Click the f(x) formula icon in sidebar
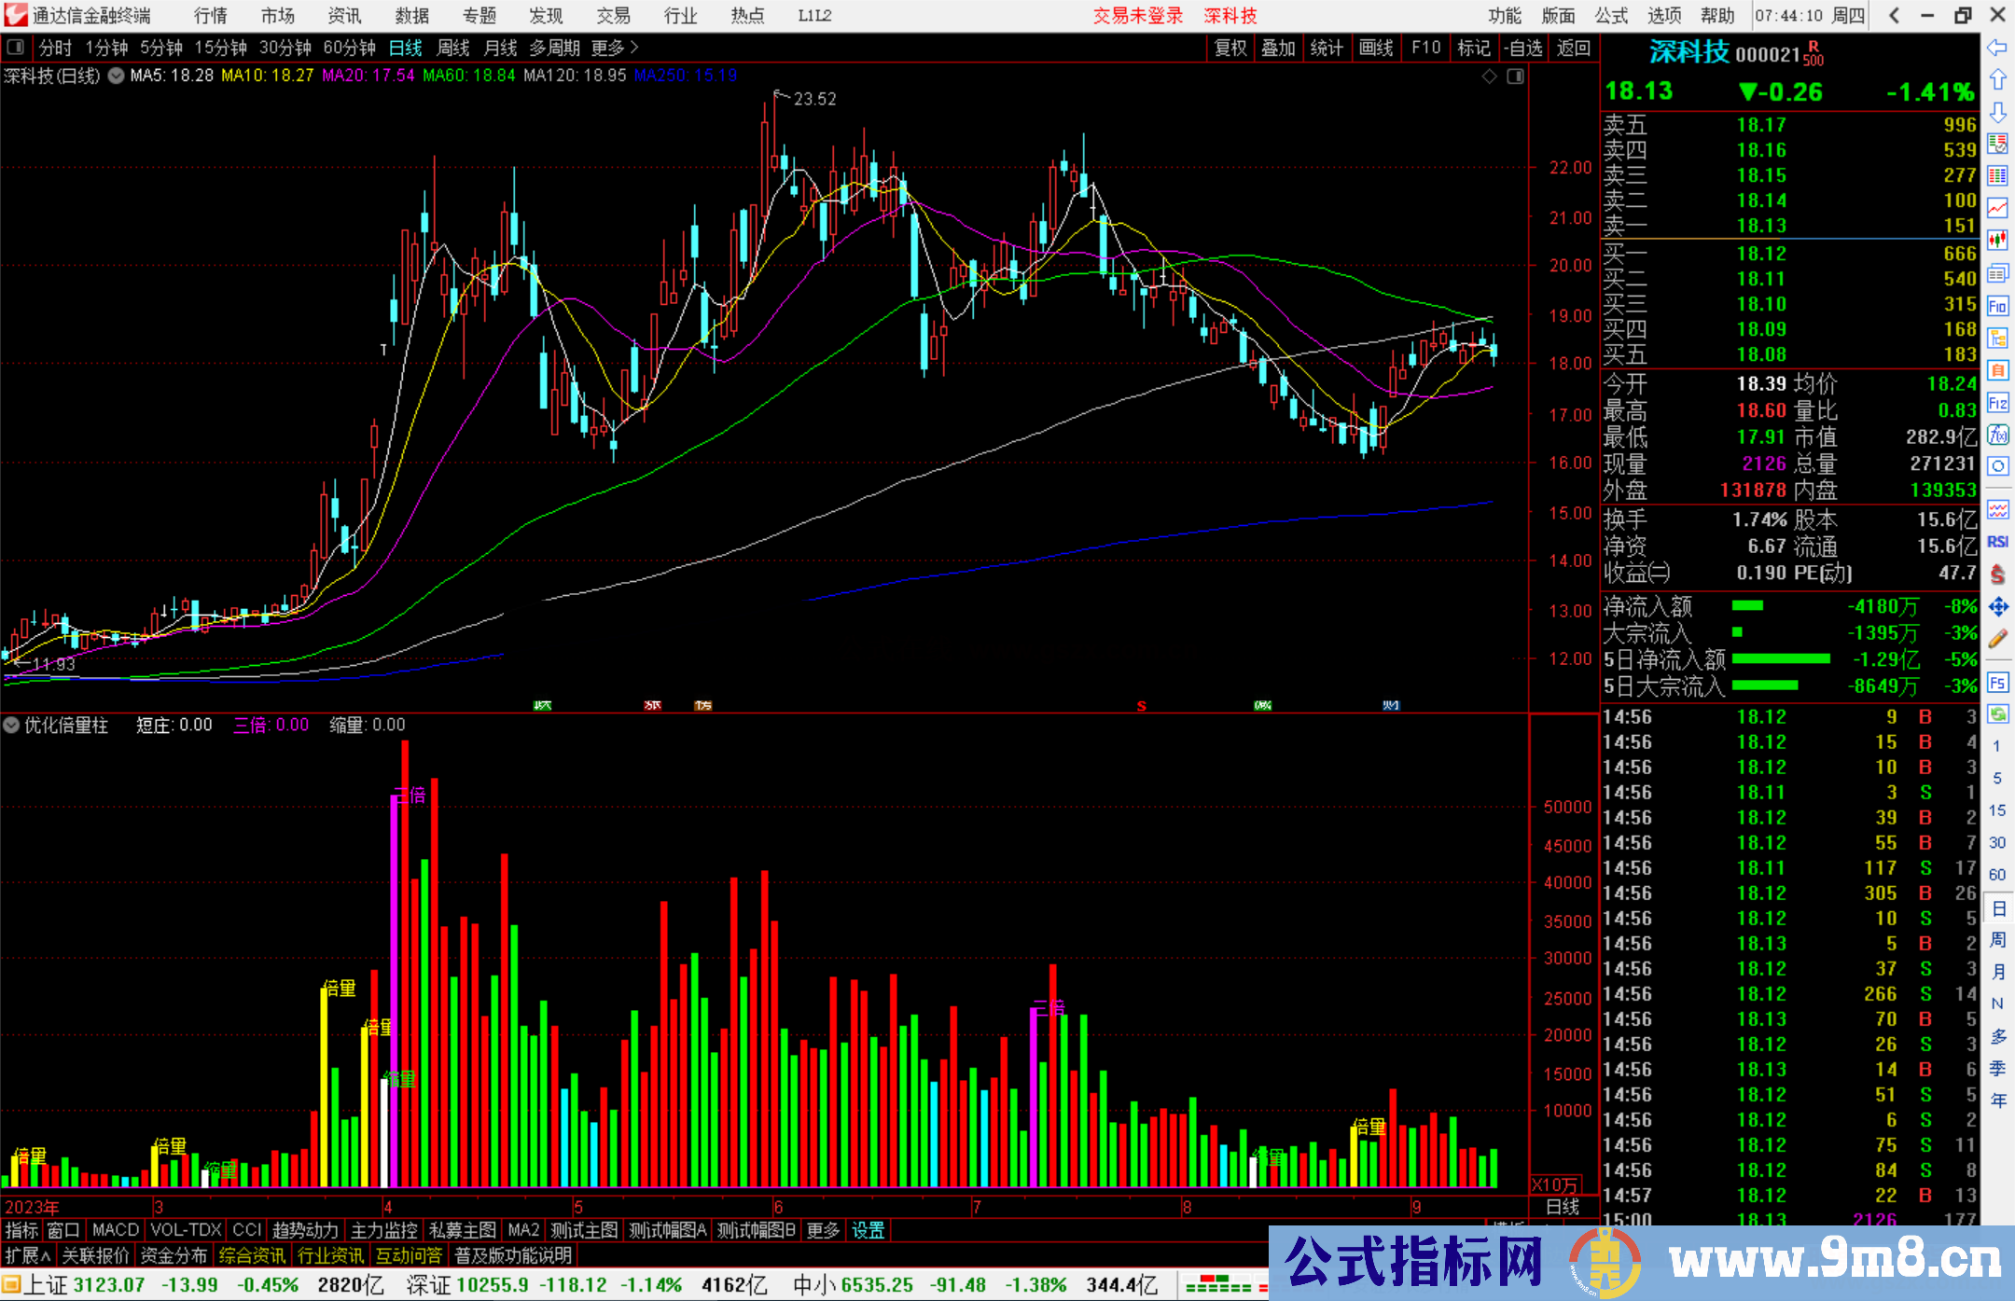Image resolution: width=2015 pixels, height=1301 pixels. point(1997,435)
